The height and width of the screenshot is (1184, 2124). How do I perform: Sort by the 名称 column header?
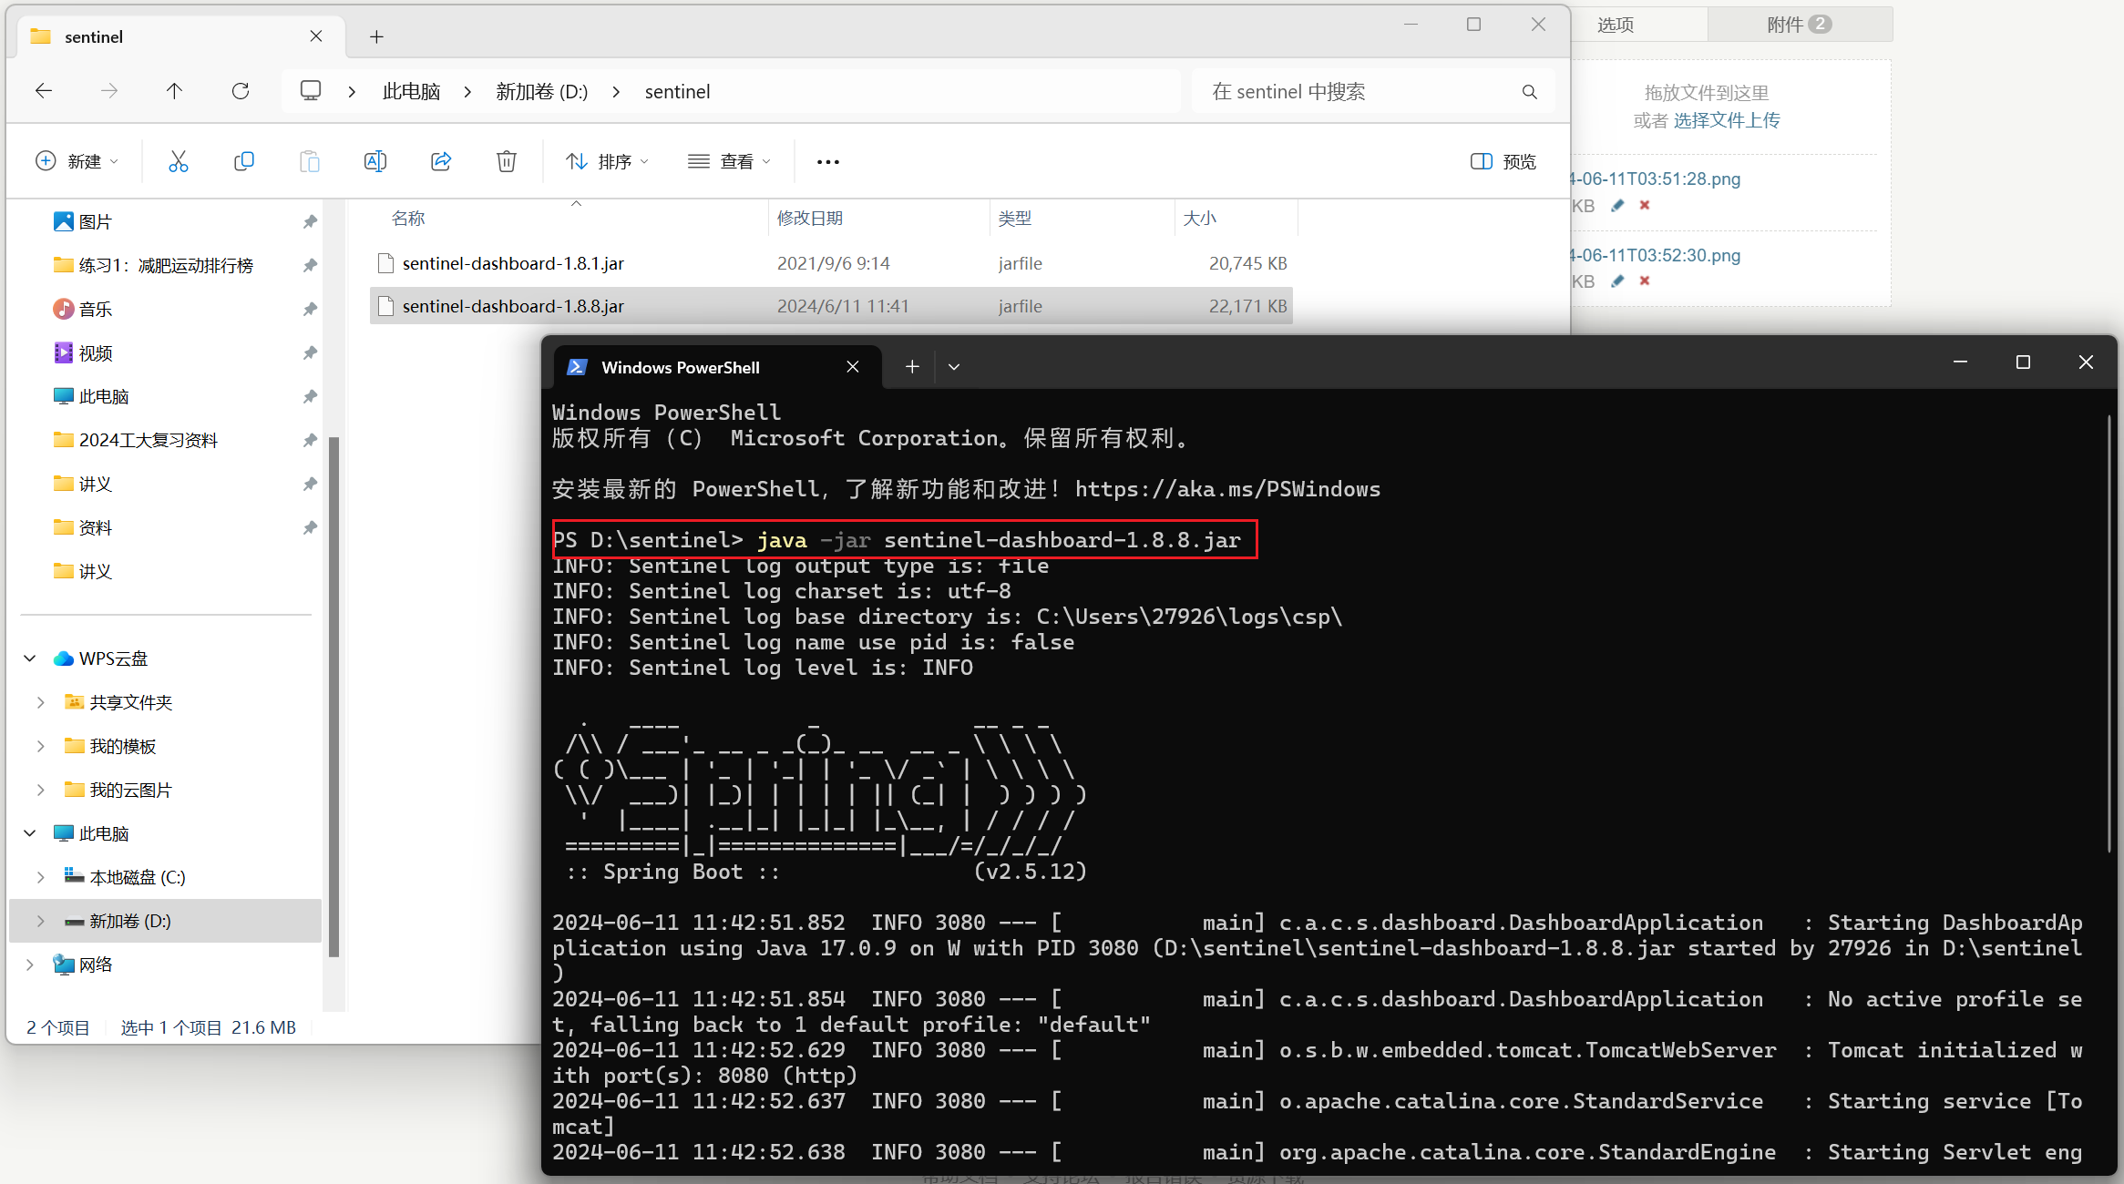tap(408, 218)
